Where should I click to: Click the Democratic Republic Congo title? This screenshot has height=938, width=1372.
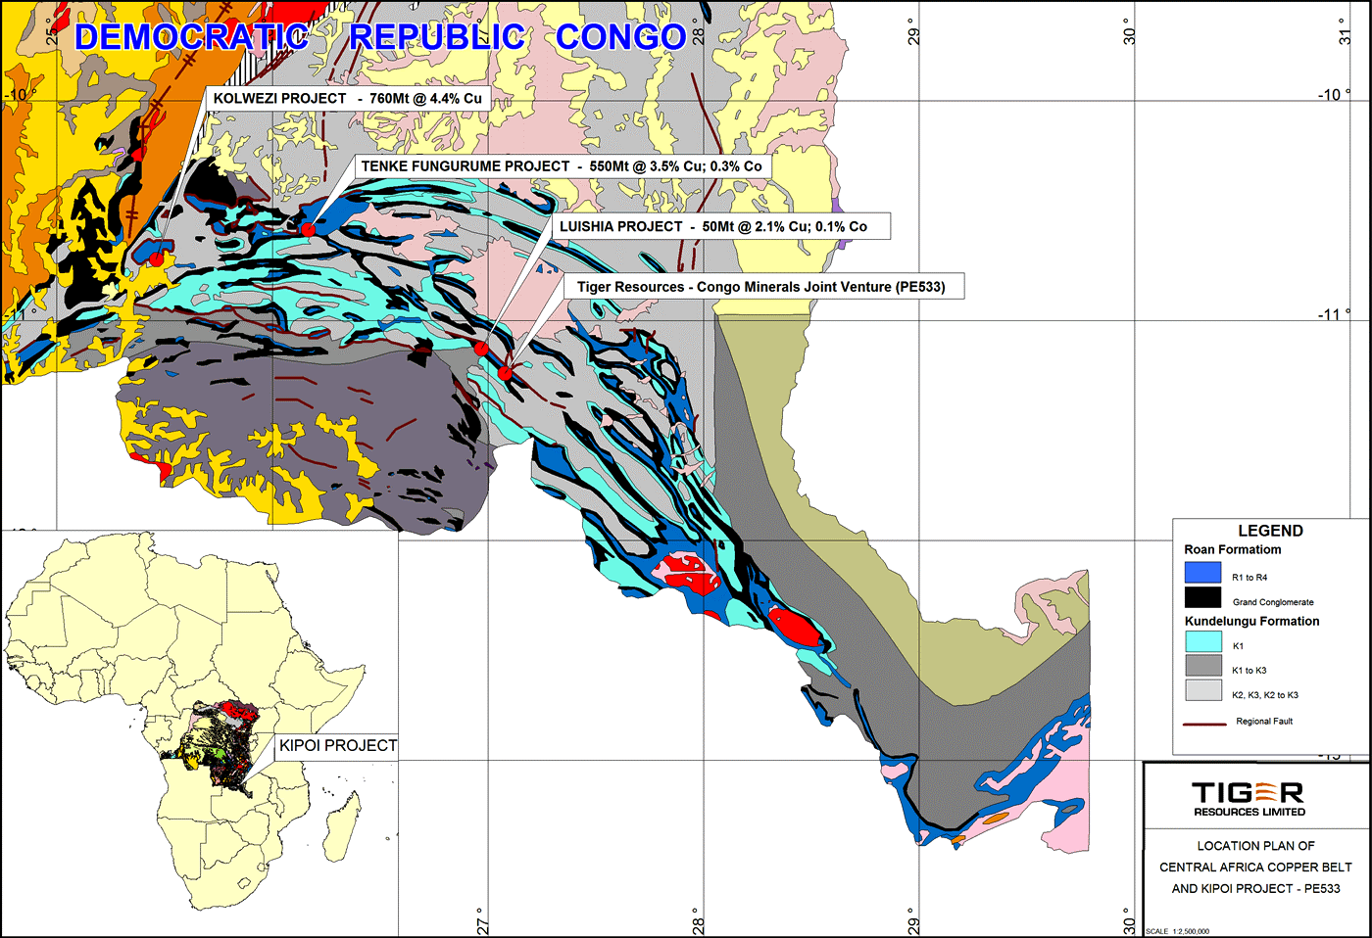[380, 37]
